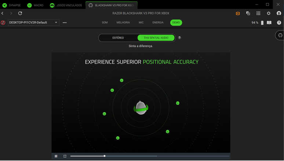Click the forward navigation arrow
Screen dimensions: 284x161
click(11, 13)
